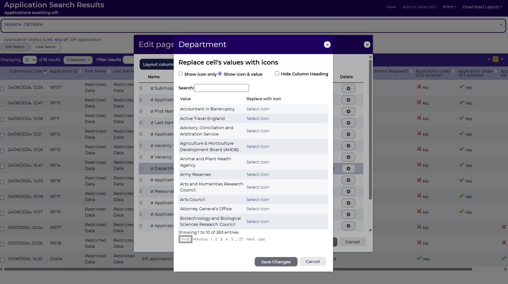Grab the drag handle of the Submission row
This screenshot has height=284, width=508.
tap(141, 88)
